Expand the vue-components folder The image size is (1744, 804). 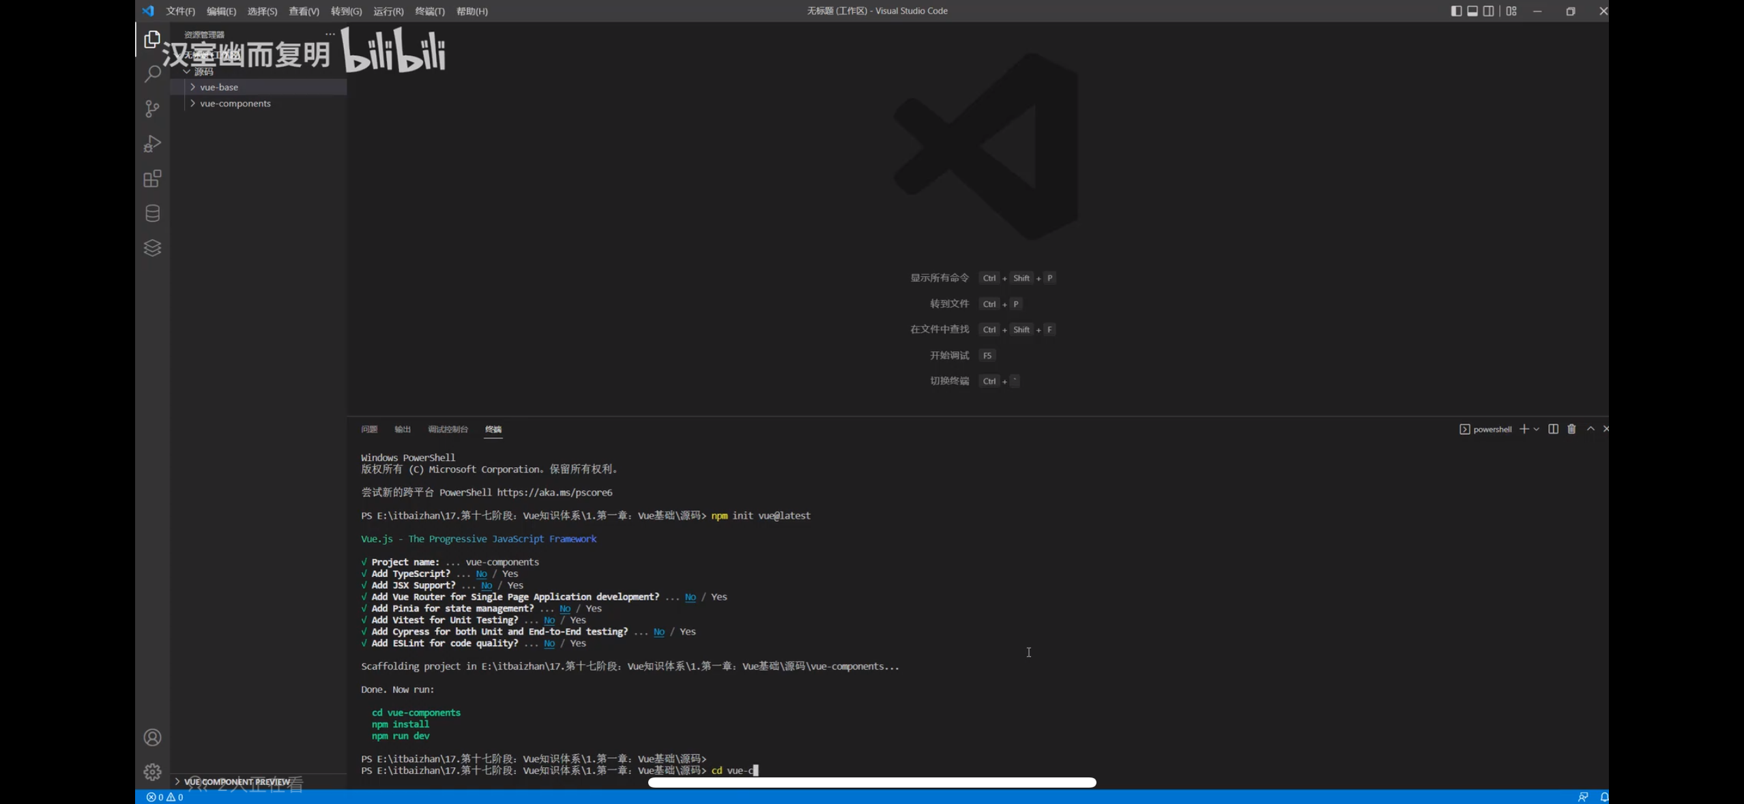point(235,104)
